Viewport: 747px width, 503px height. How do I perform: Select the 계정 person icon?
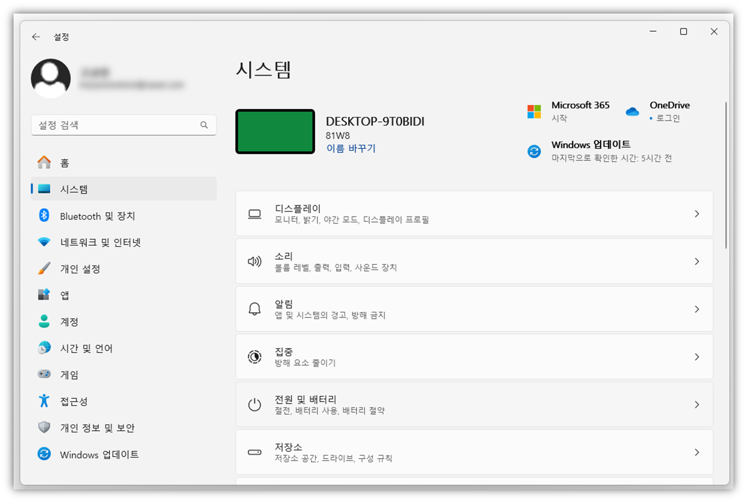(44, 321)
